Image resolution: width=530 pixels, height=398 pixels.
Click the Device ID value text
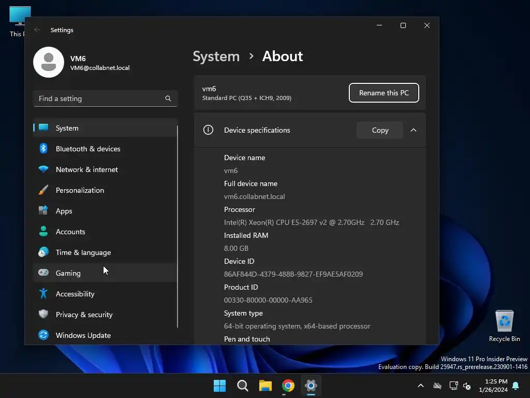[x=293, y=274]
